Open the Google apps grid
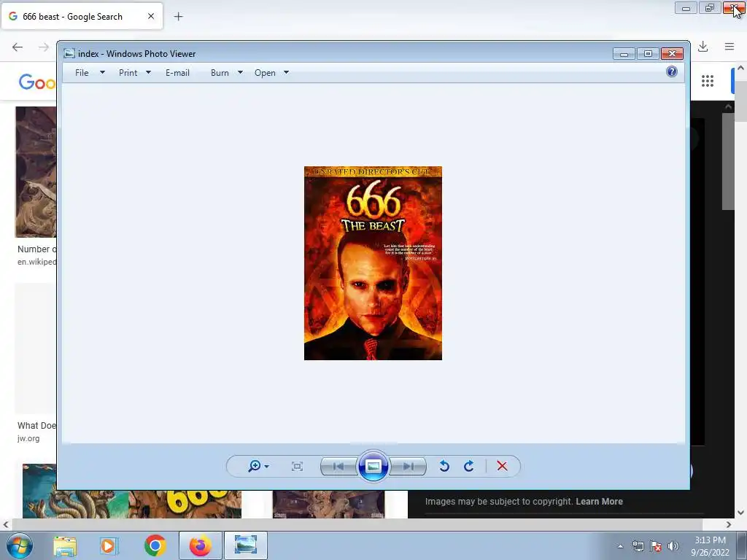This screenshot has width=747, height=560. click(x=708, y=81)
